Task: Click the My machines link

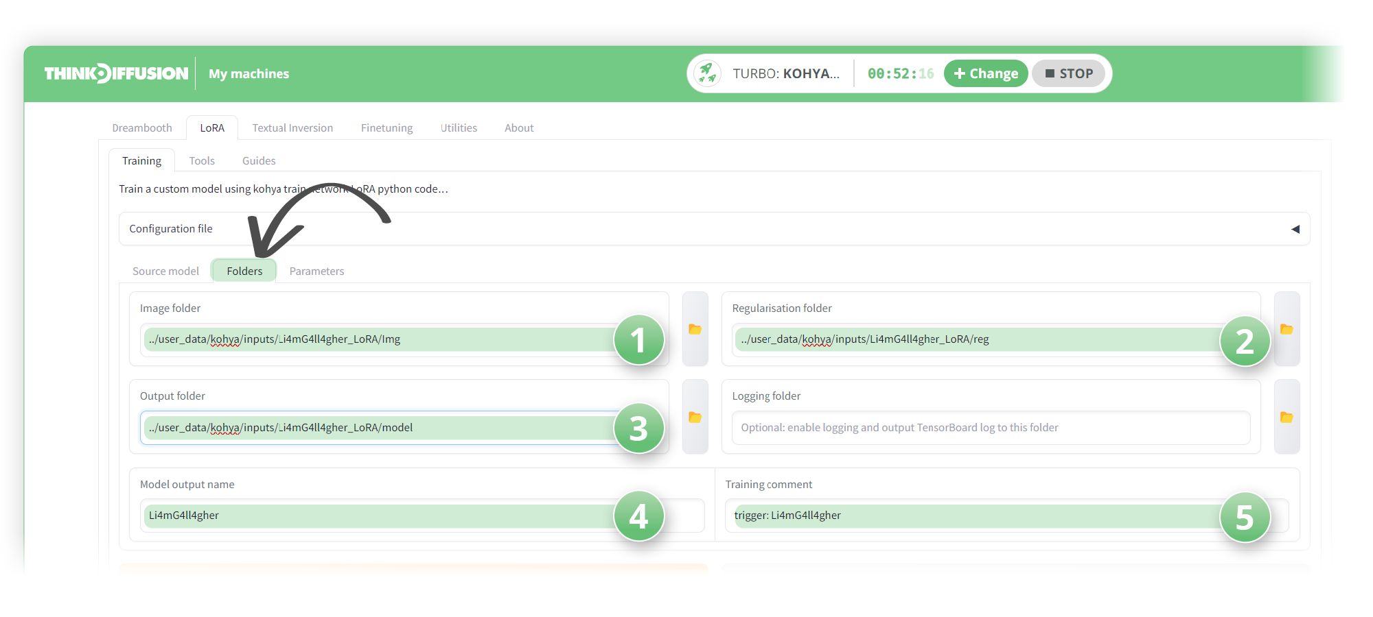Action: point(248,73)
